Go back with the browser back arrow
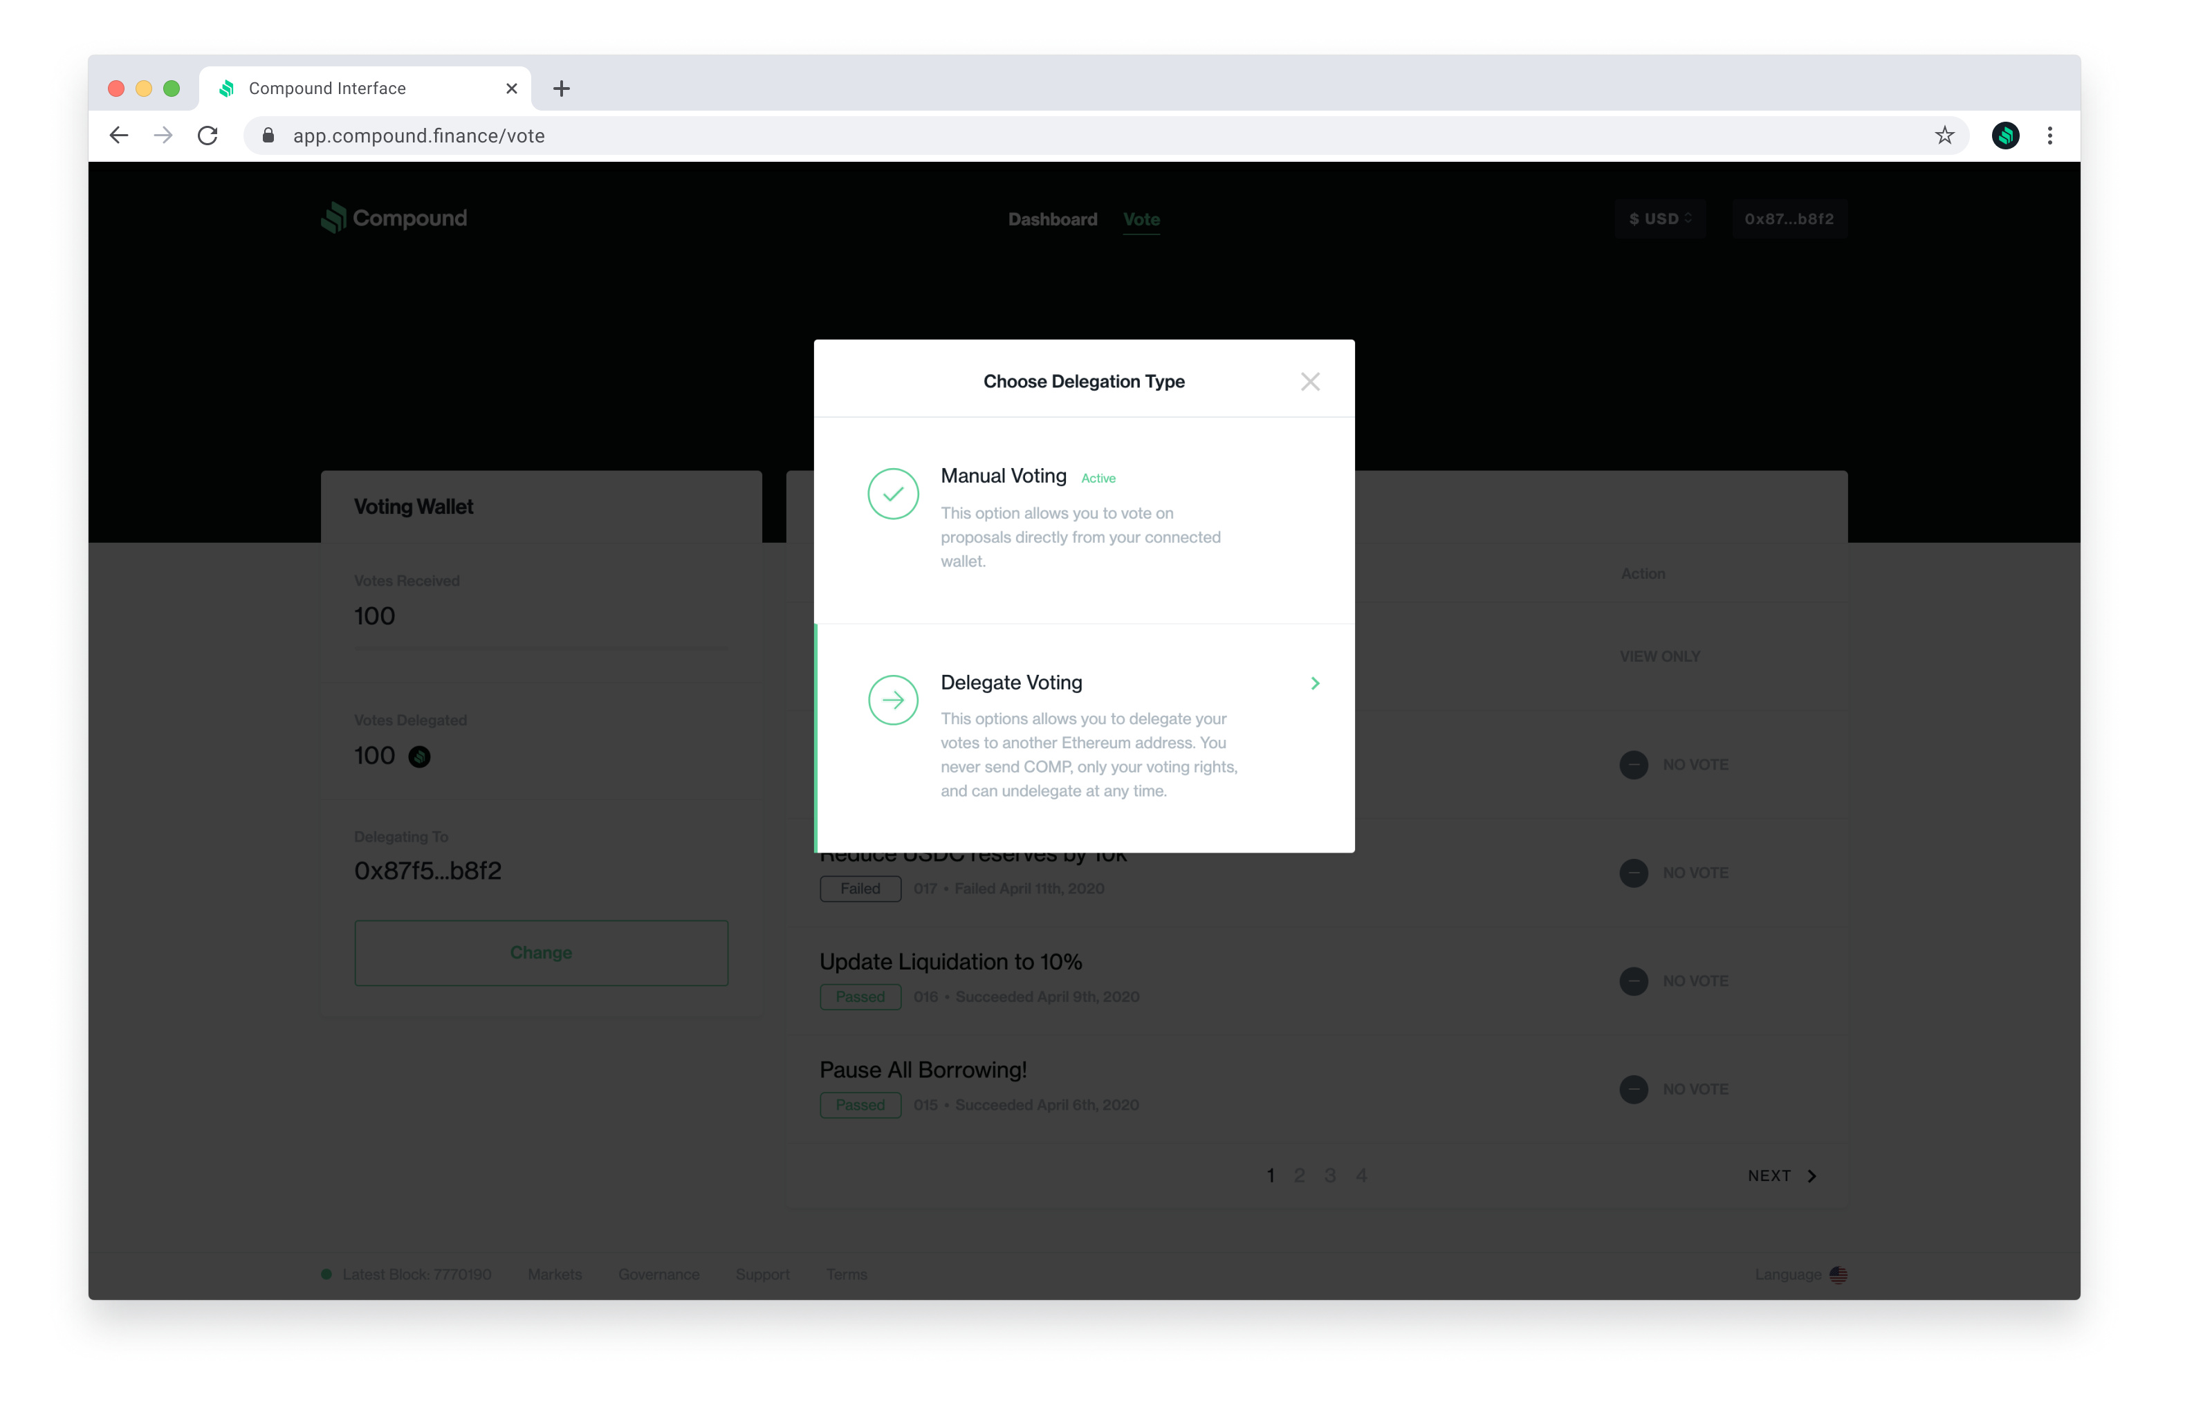Viewport: 2194px width, 1401px height. (118, 136)
